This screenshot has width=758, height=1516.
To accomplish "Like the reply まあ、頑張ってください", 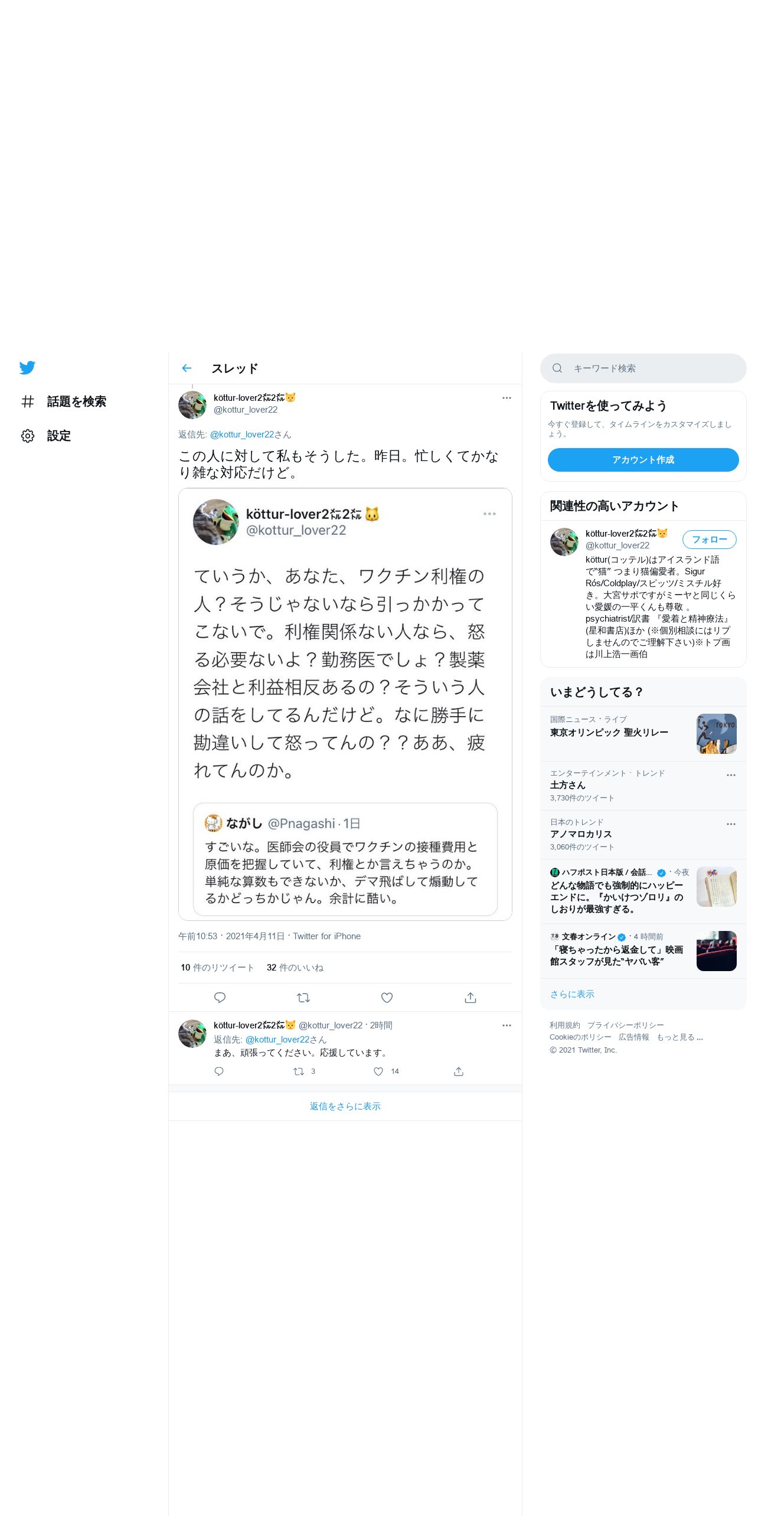I will click(x=378, y=1071).
